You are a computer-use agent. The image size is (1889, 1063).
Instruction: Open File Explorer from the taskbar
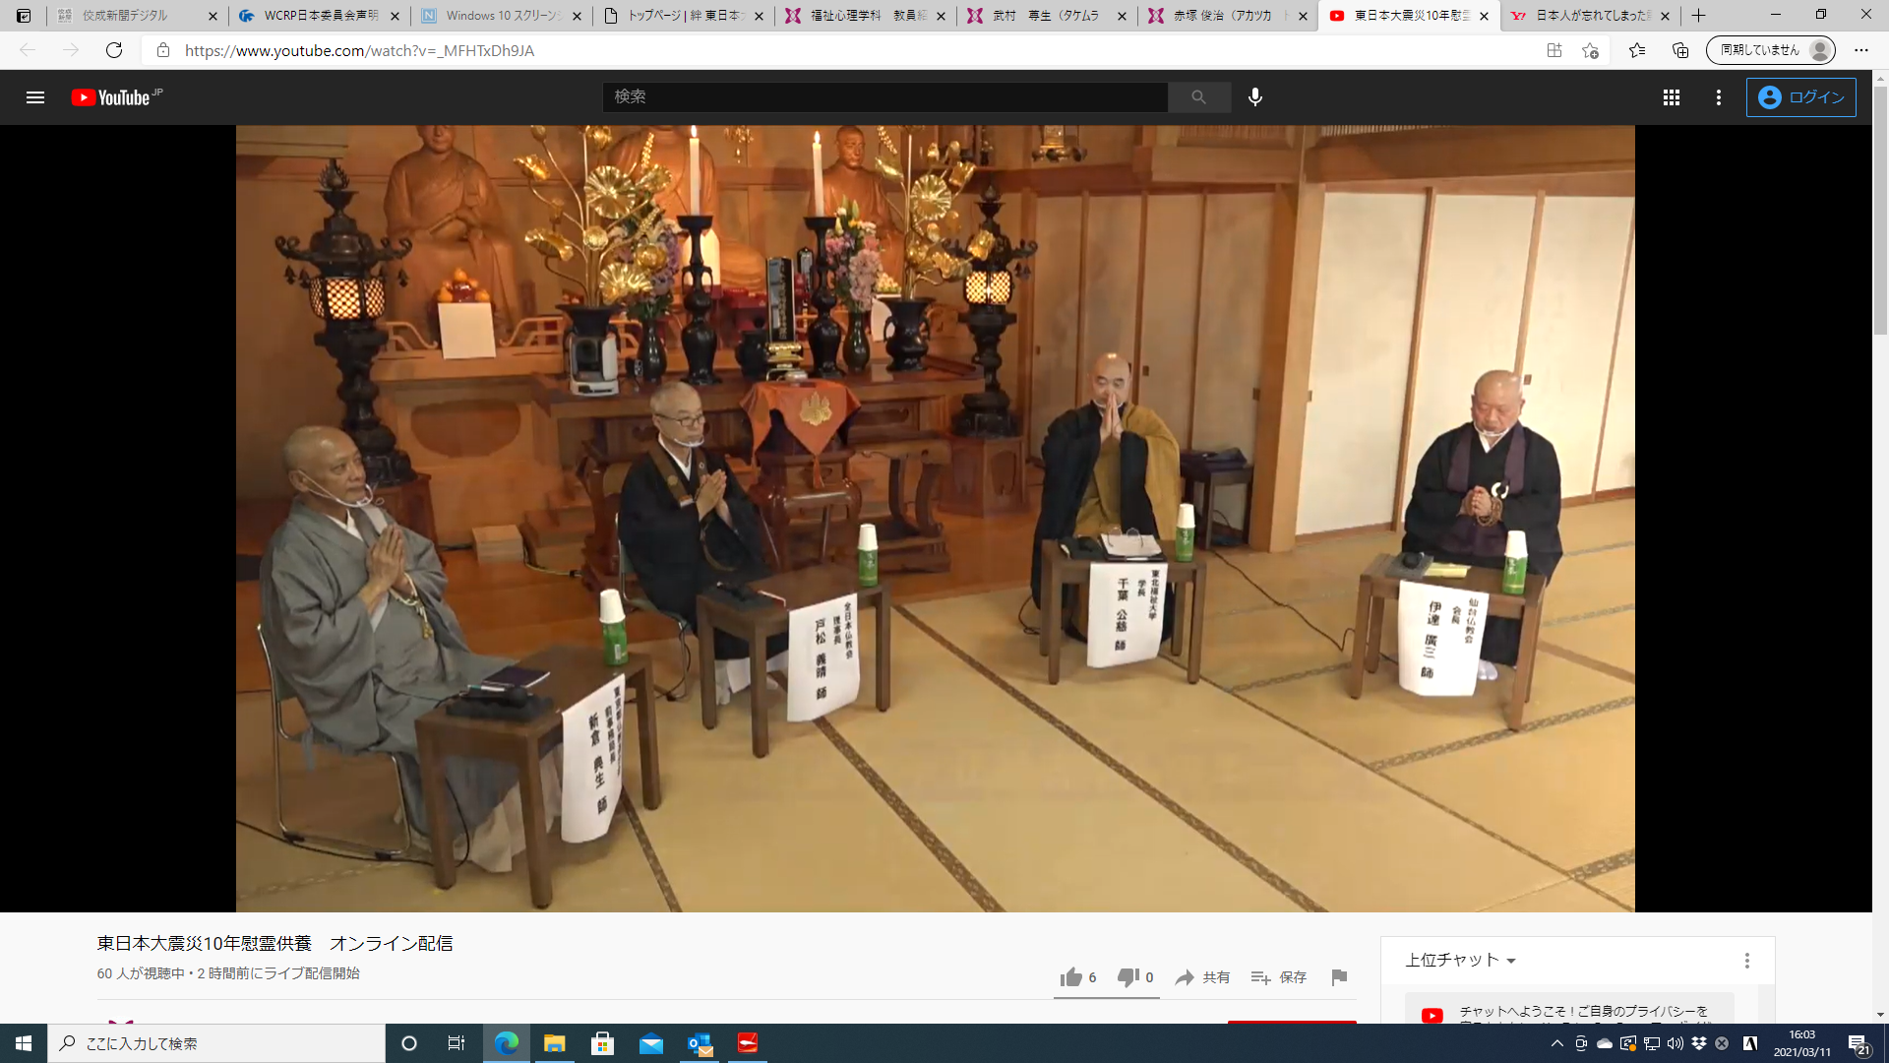point(554,1043)
